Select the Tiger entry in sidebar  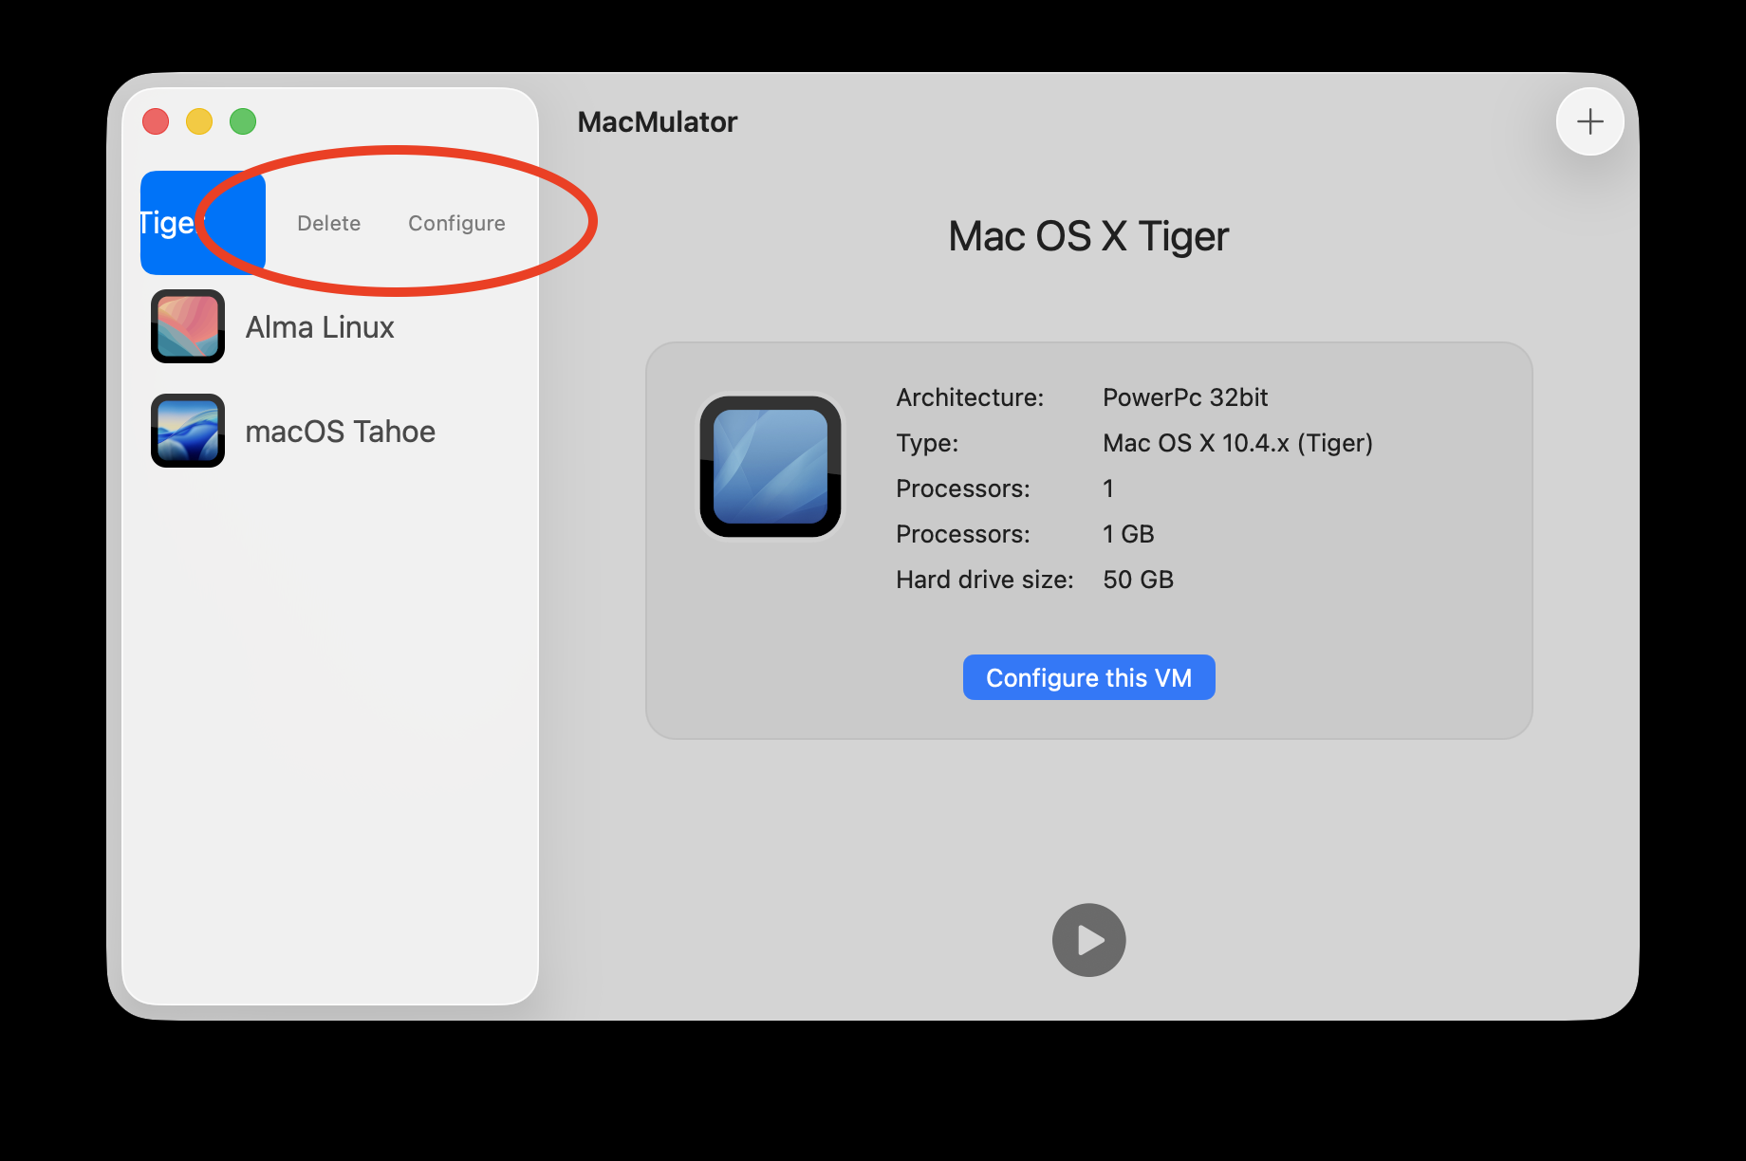[x=202, y=223]
